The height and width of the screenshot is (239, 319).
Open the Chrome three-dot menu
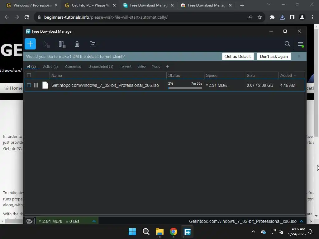(312, 17)
